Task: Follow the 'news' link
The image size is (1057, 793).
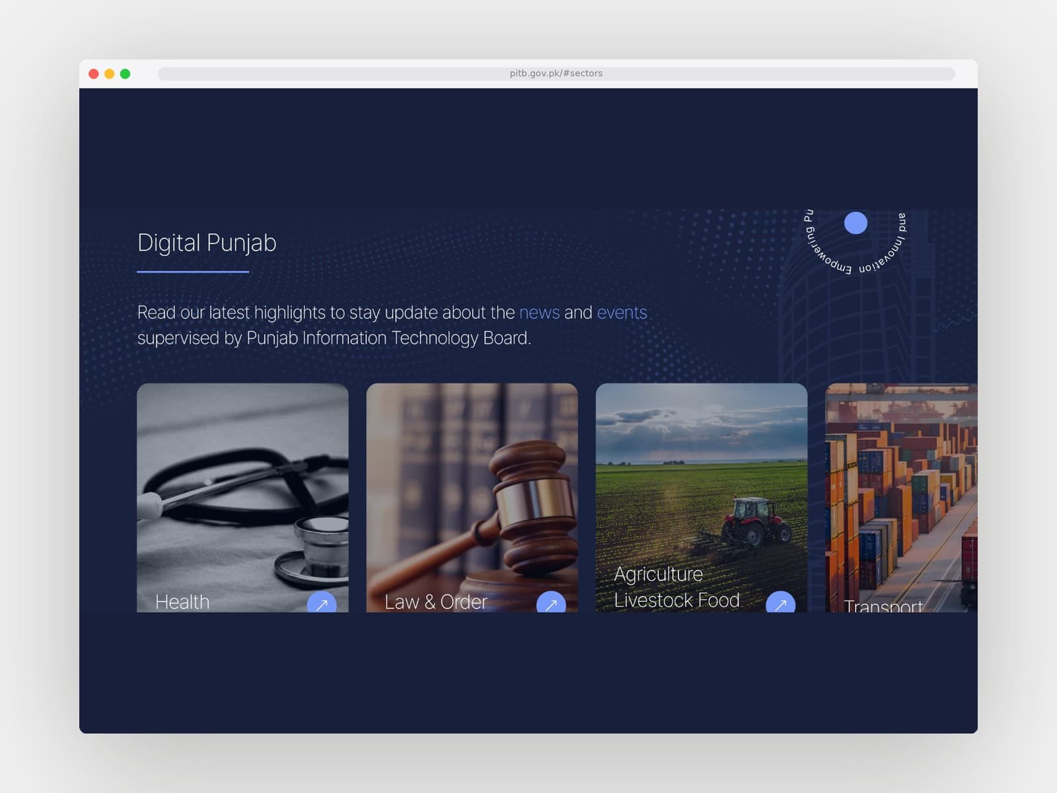Action: (539, 313)
